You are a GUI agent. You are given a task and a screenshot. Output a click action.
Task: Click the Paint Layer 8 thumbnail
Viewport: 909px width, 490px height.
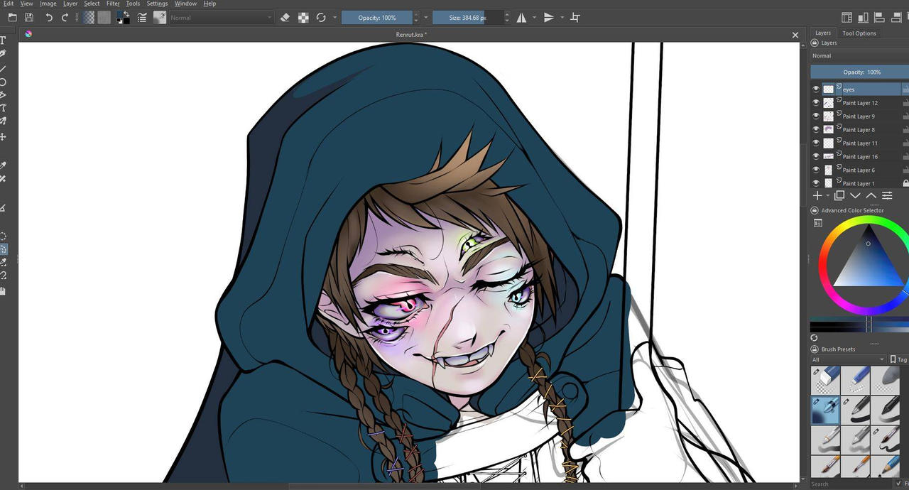(828, 130)
